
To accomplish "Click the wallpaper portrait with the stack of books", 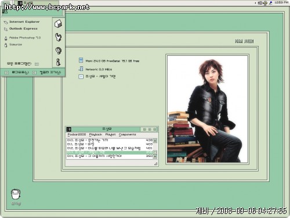I will tap(207, 109).
